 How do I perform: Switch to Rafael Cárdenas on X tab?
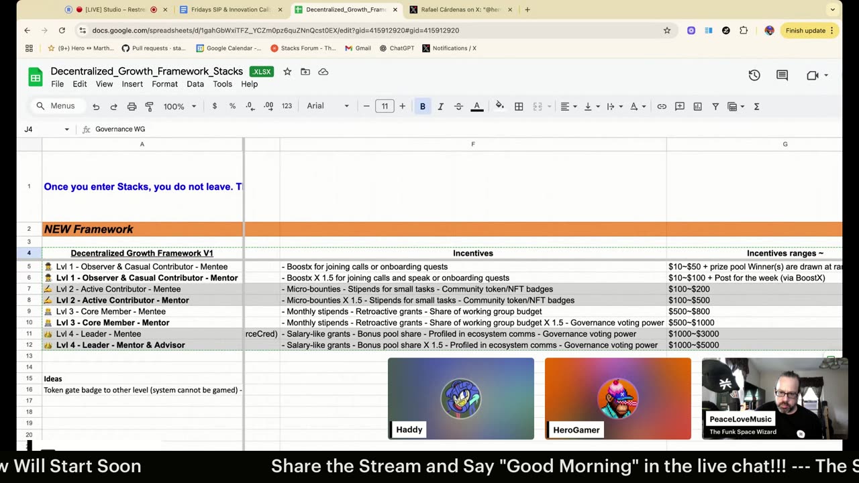point(462,9)
